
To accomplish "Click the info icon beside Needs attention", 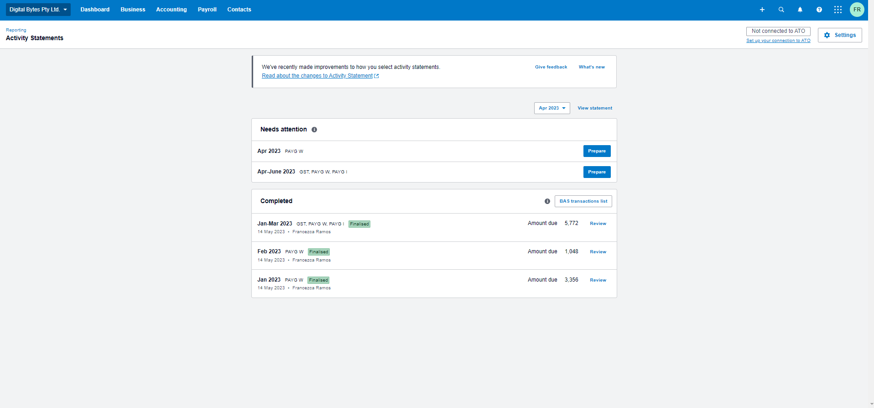I will 314,130.
